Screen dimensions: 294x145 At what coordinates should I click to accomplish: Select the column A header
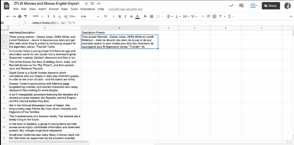coord(45,28)
